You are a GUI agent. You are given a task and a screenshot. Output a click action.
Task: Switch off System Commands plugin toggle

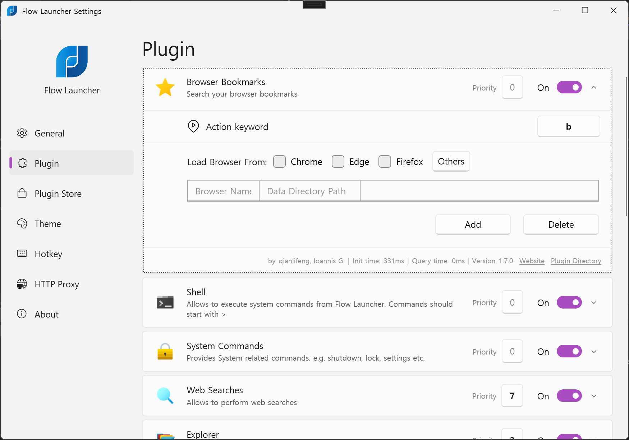coord(569,351)
